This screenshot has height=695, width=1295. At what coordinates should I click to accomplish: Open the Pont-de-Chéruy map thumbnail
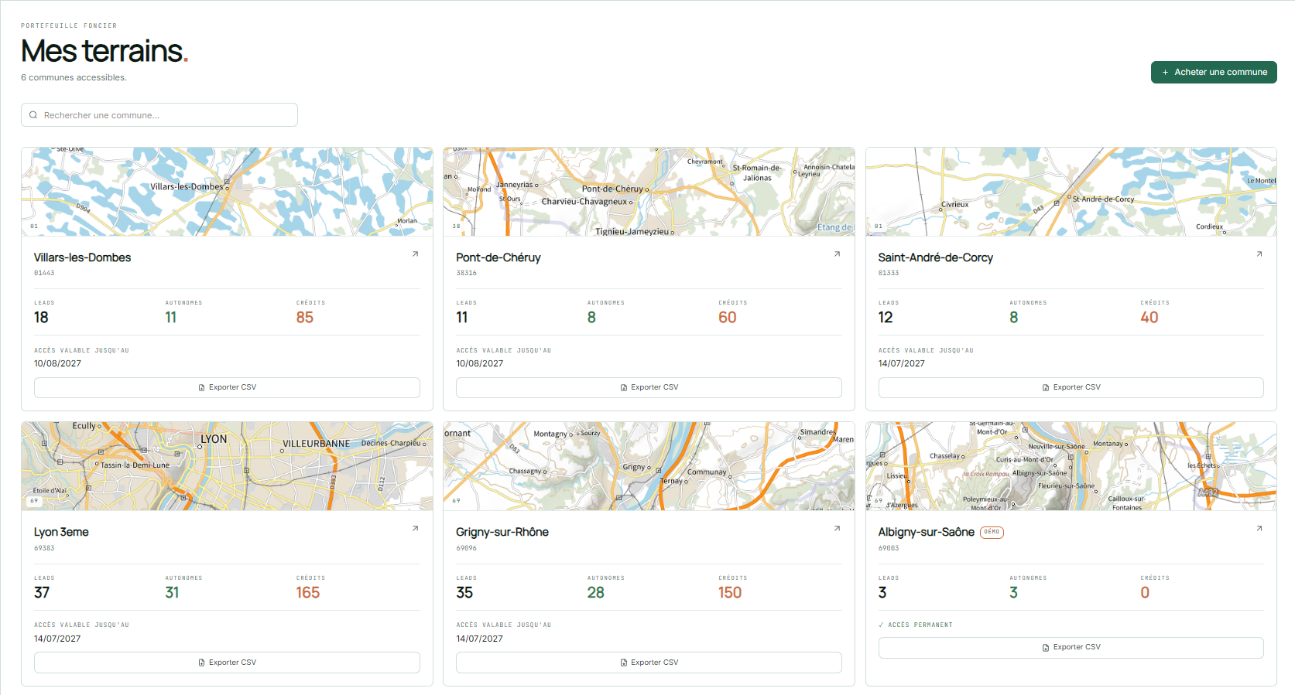(x=649, y=192)
